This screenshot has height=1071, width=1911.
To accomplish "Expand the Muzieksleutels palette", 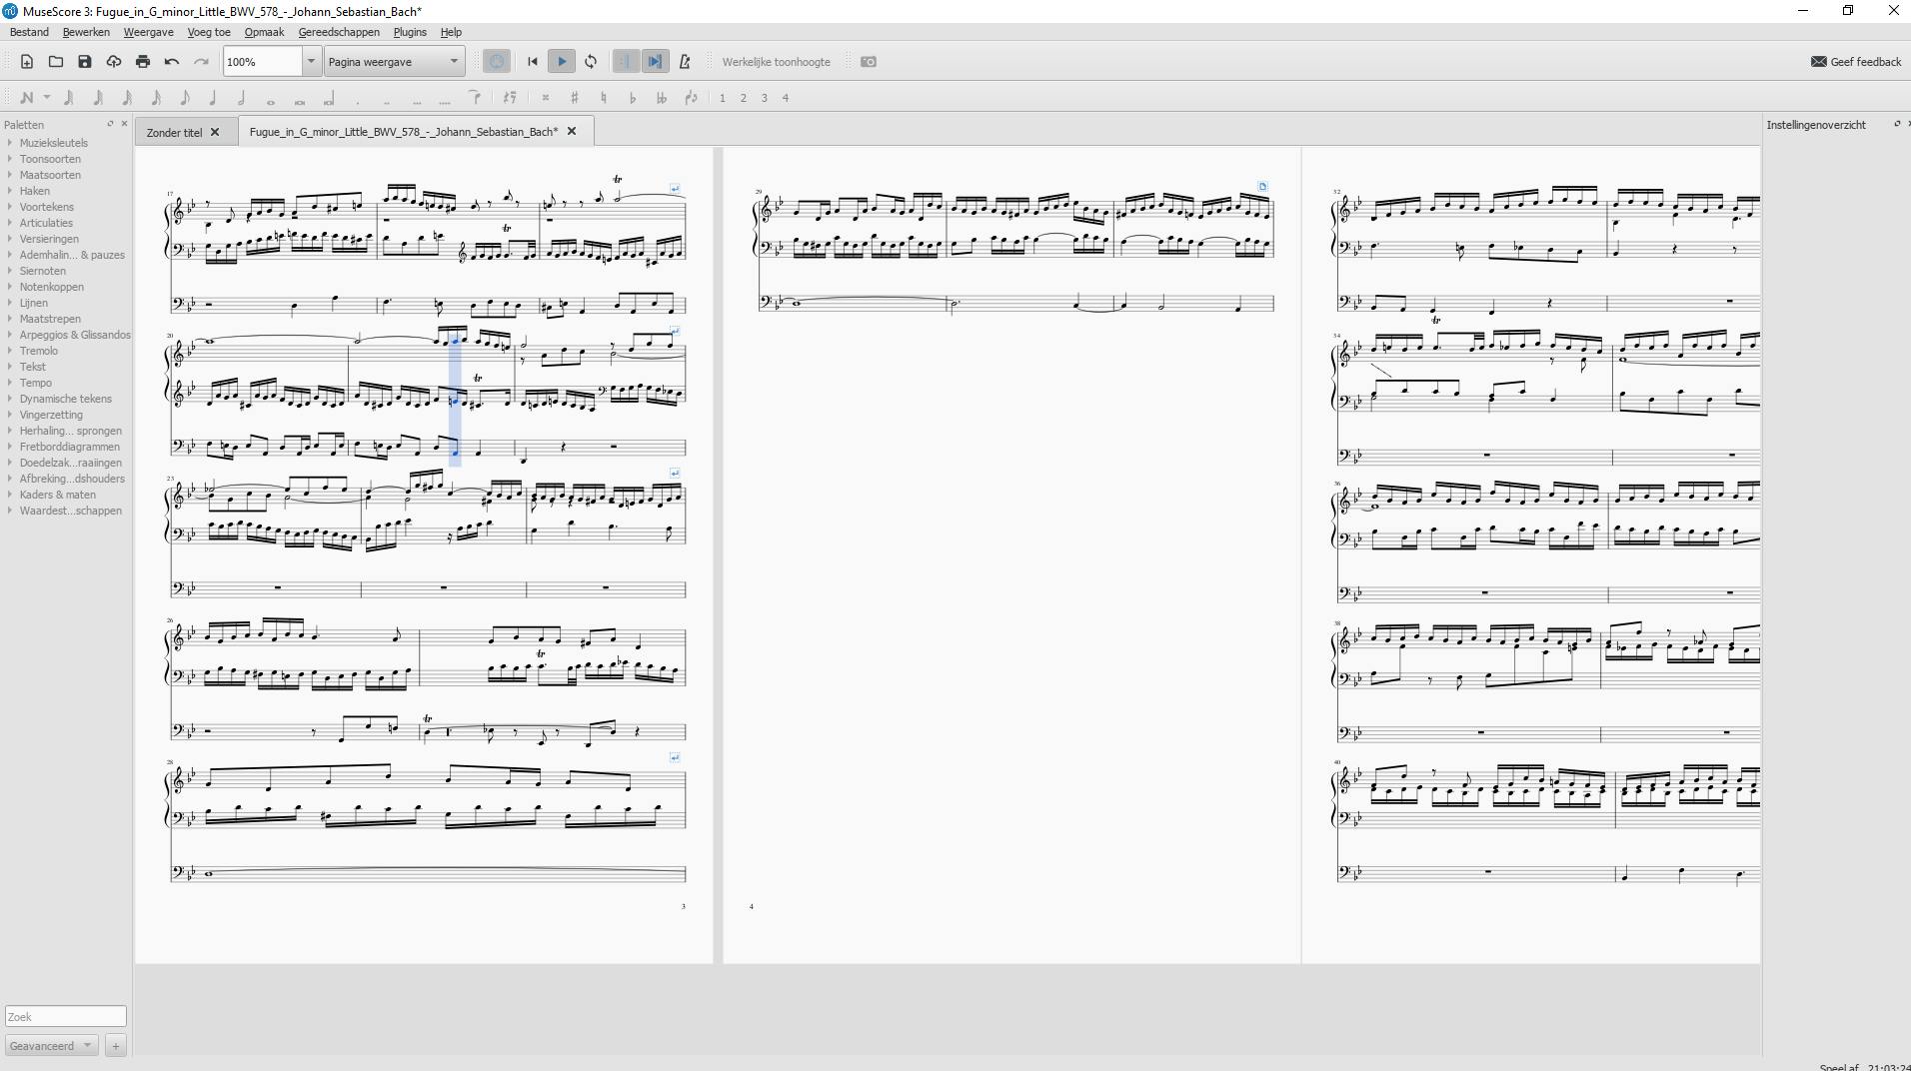I will (x=54, y=143).
